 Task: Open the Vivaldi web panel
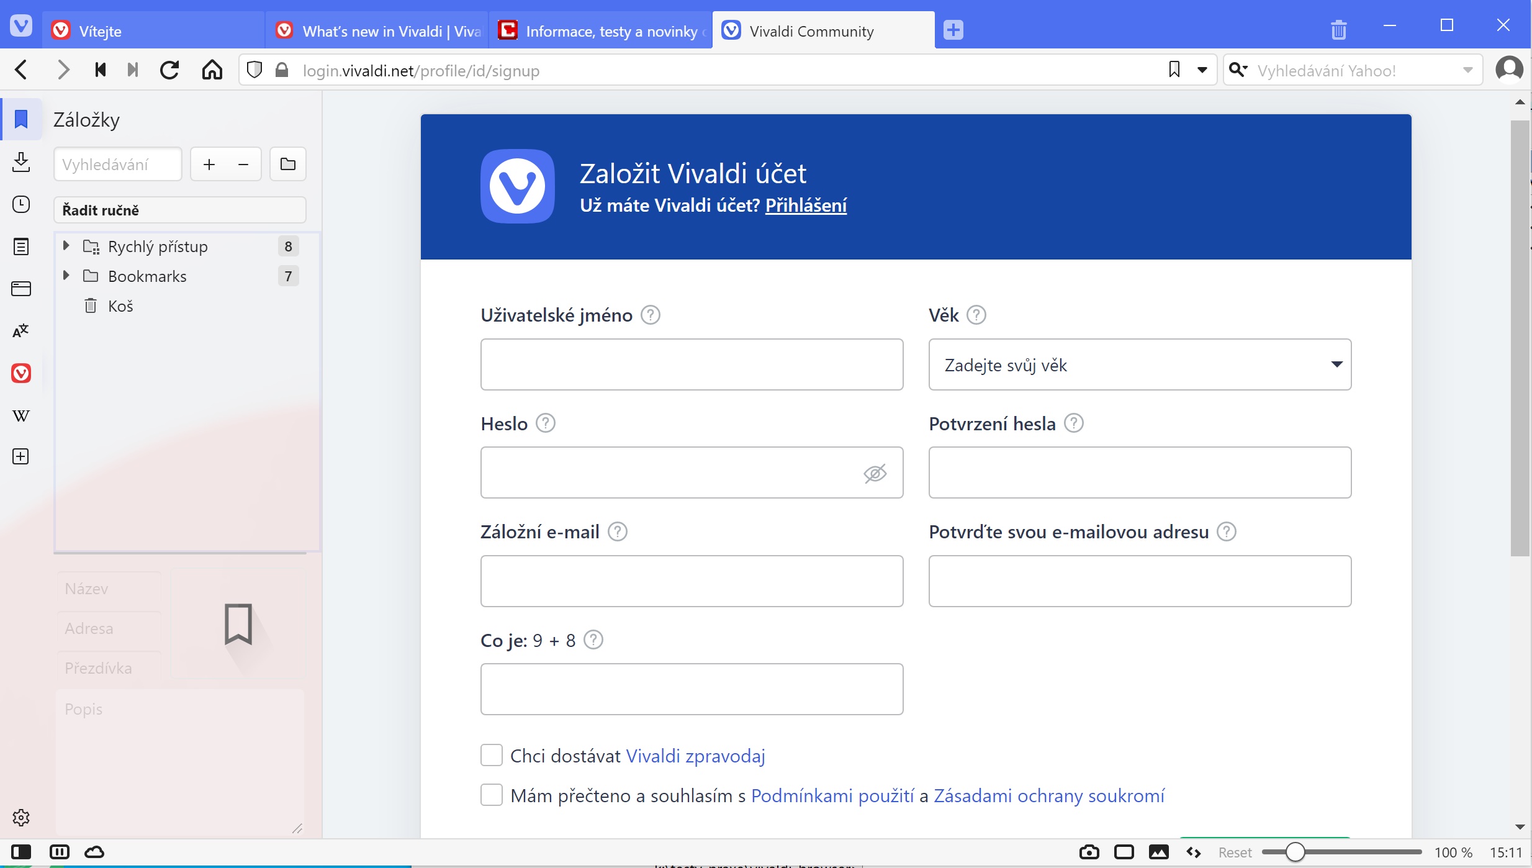pyautogui.click(x=21, y=373)
